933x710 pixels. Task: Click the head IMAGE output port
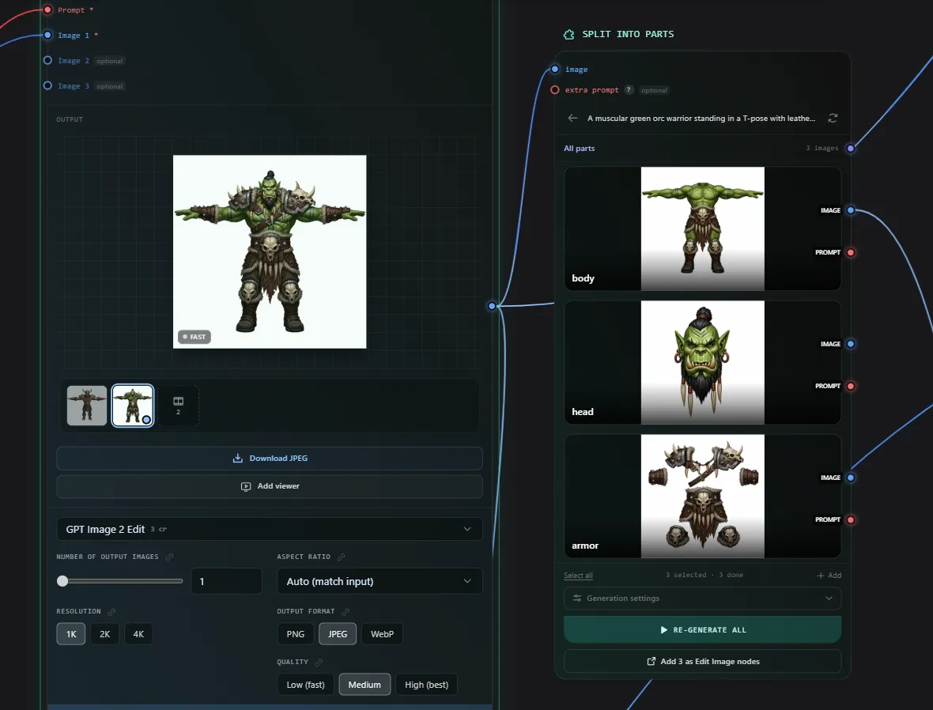click(850, 344)
